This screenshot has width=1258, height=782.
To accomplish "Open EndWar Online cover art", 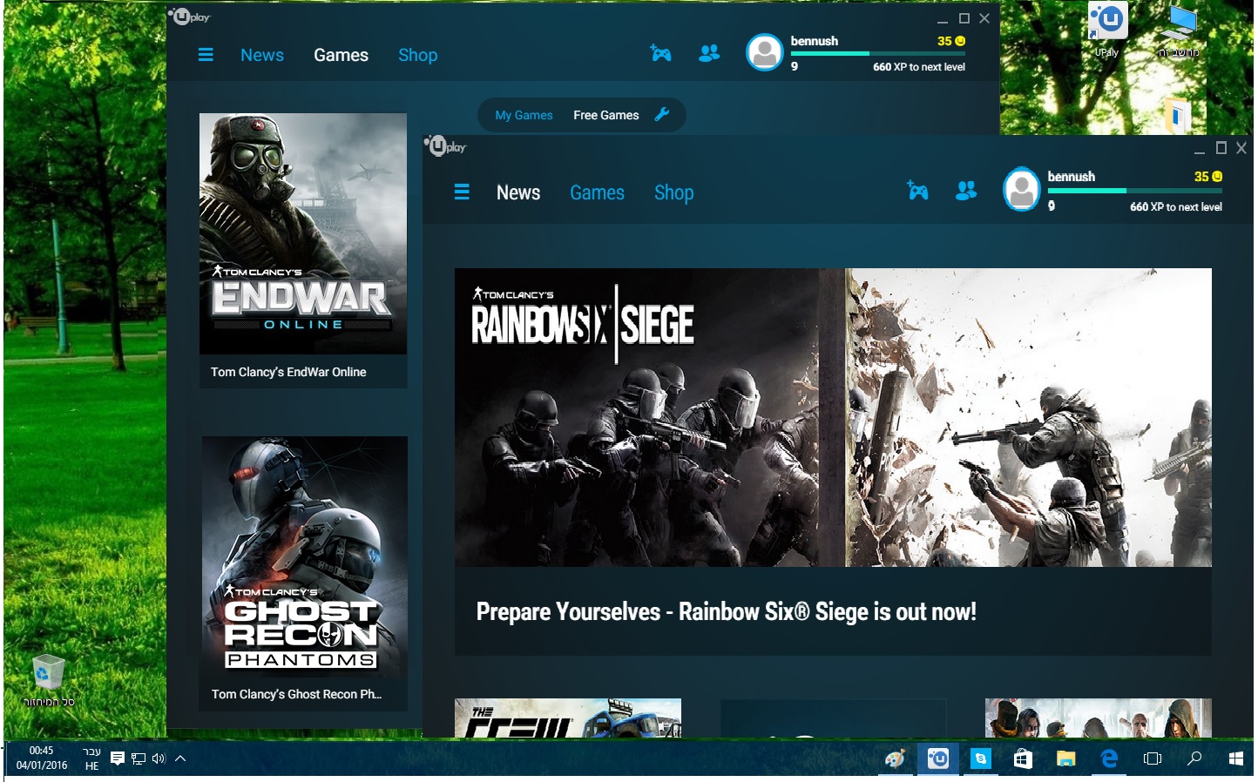I will click(x=303, y=233).
